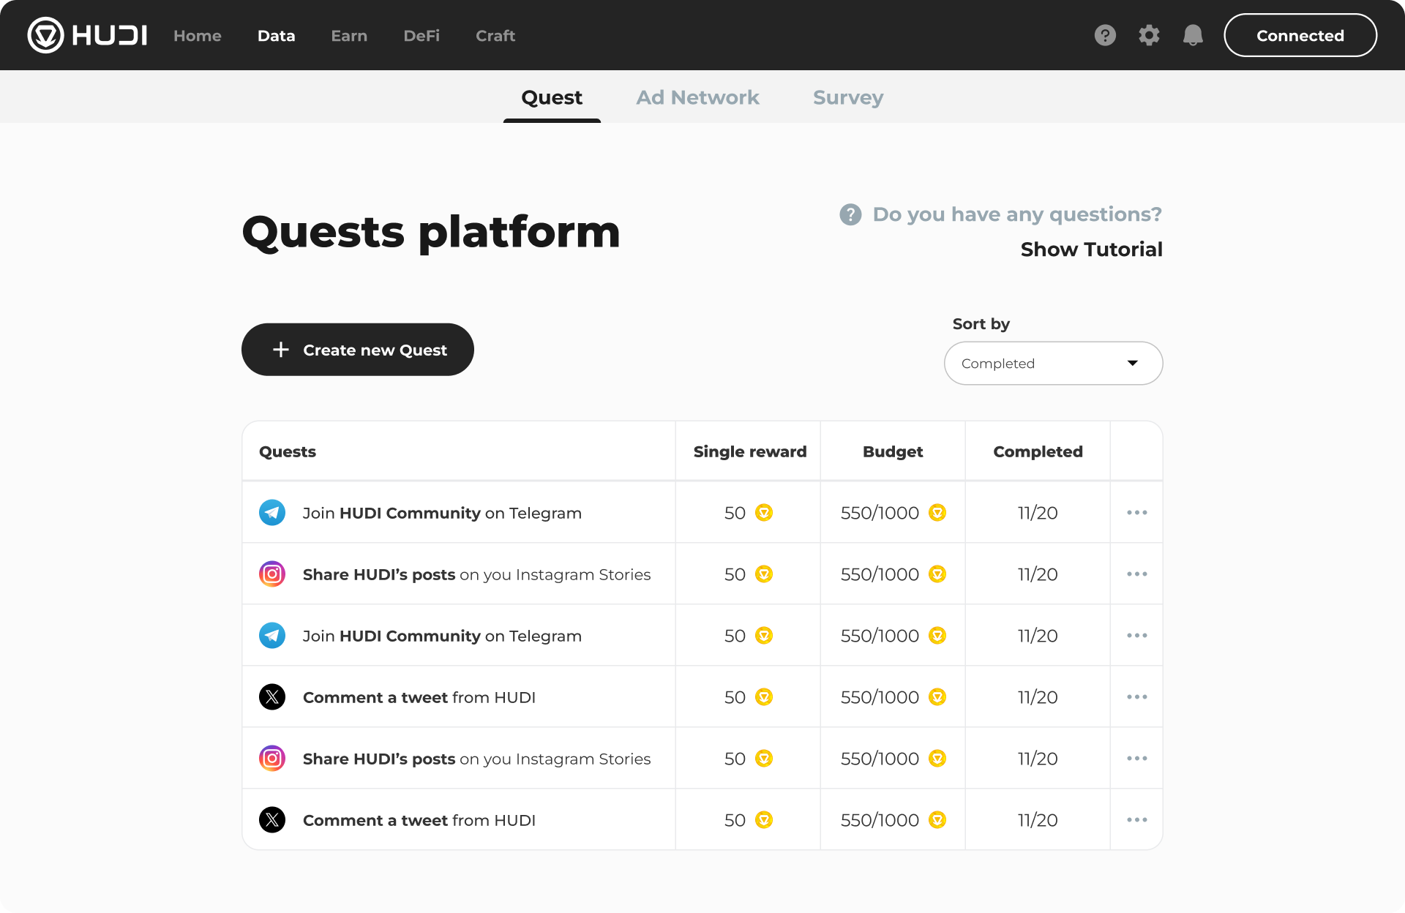Open three-dot menu for second row Instagram quest
The image size is (1405, 913).
(x=1136, y=574)
